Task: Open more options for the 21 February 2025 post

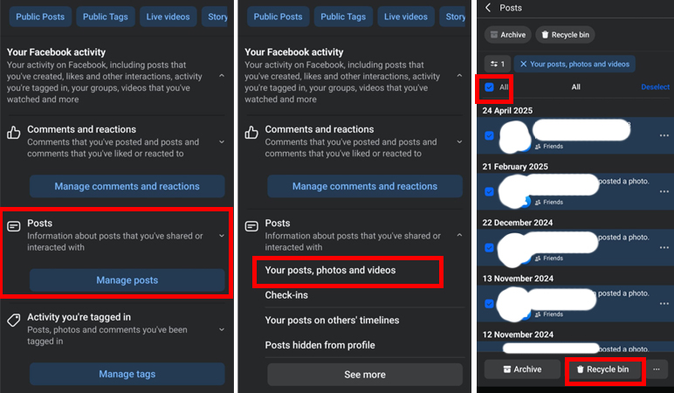Action: [x=664, y=191]
